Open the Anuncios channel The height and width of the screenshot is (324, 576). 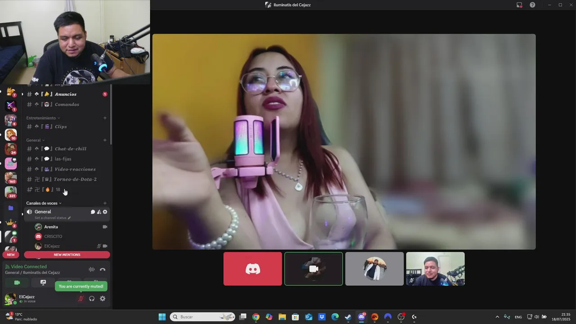pyautogui.click(x=67, y=94)
